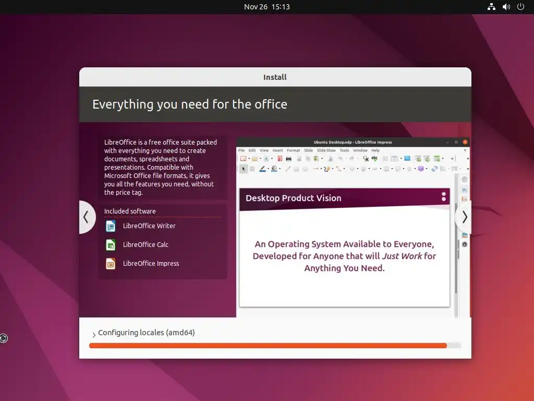
Task: Select the text "LibreOffice Writer"
Action: click(x=149, y=226)
